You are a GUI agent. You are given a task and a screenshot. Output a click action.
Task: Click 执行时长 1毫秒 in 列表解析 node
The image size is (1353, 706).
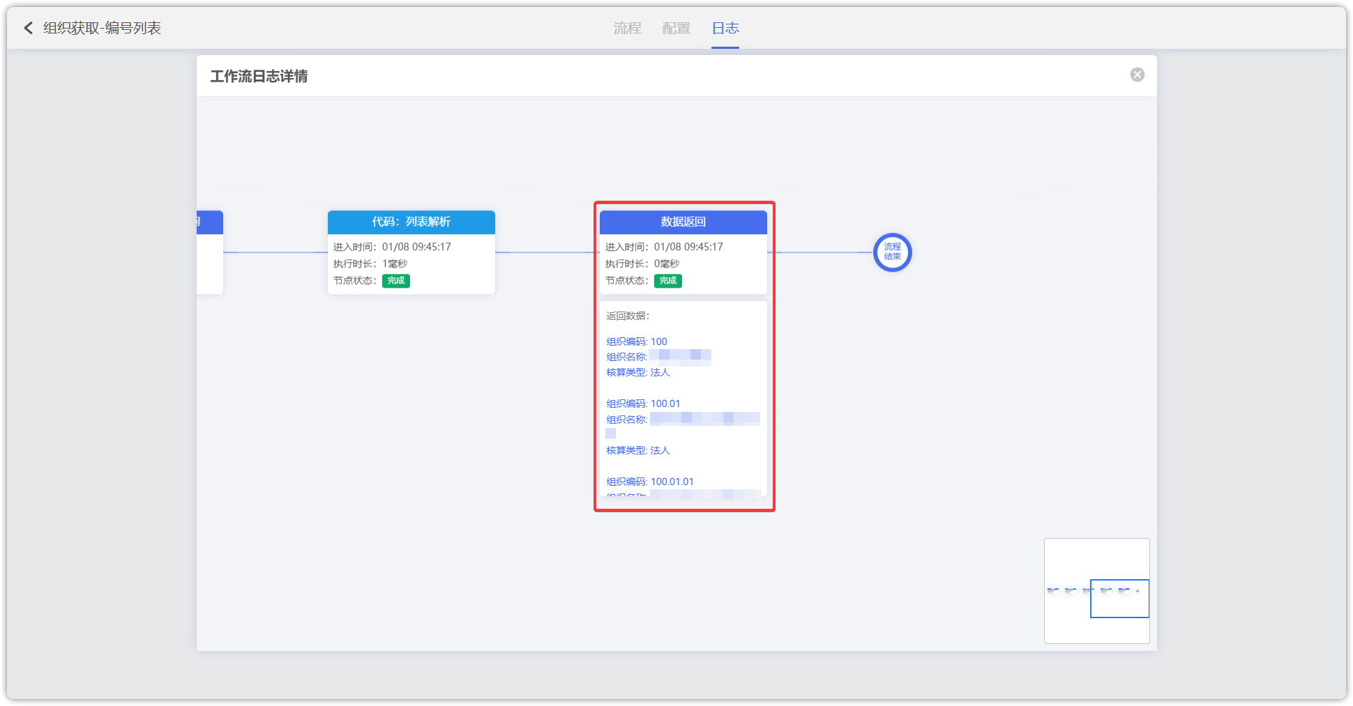370,263
